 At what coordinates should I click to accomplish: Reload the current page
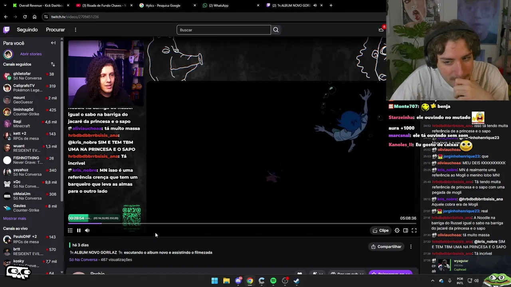pyautogui.click(x=25, y=17)
